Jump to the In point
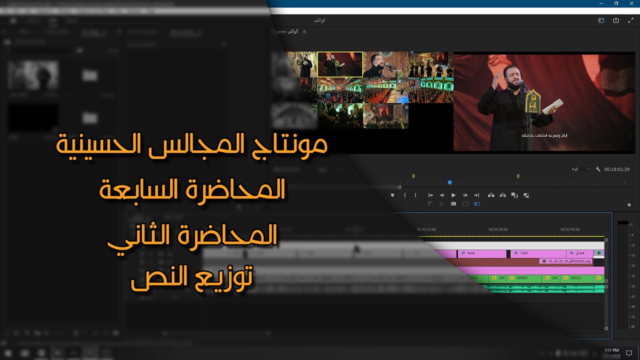The width and height of the screenshot is (640, 360). [430, 195]
